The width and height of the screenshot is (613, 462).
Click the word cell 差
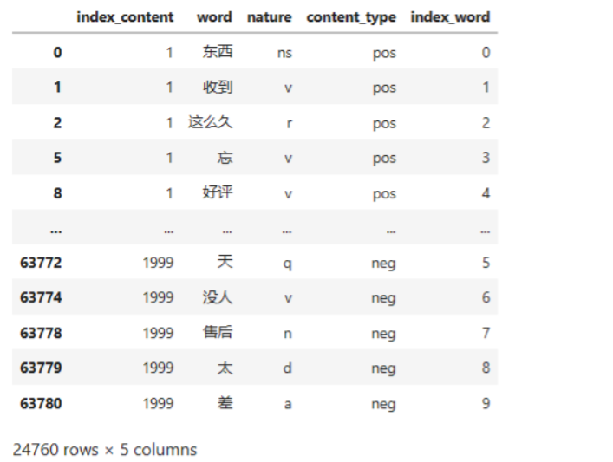(x=225, y=403)
